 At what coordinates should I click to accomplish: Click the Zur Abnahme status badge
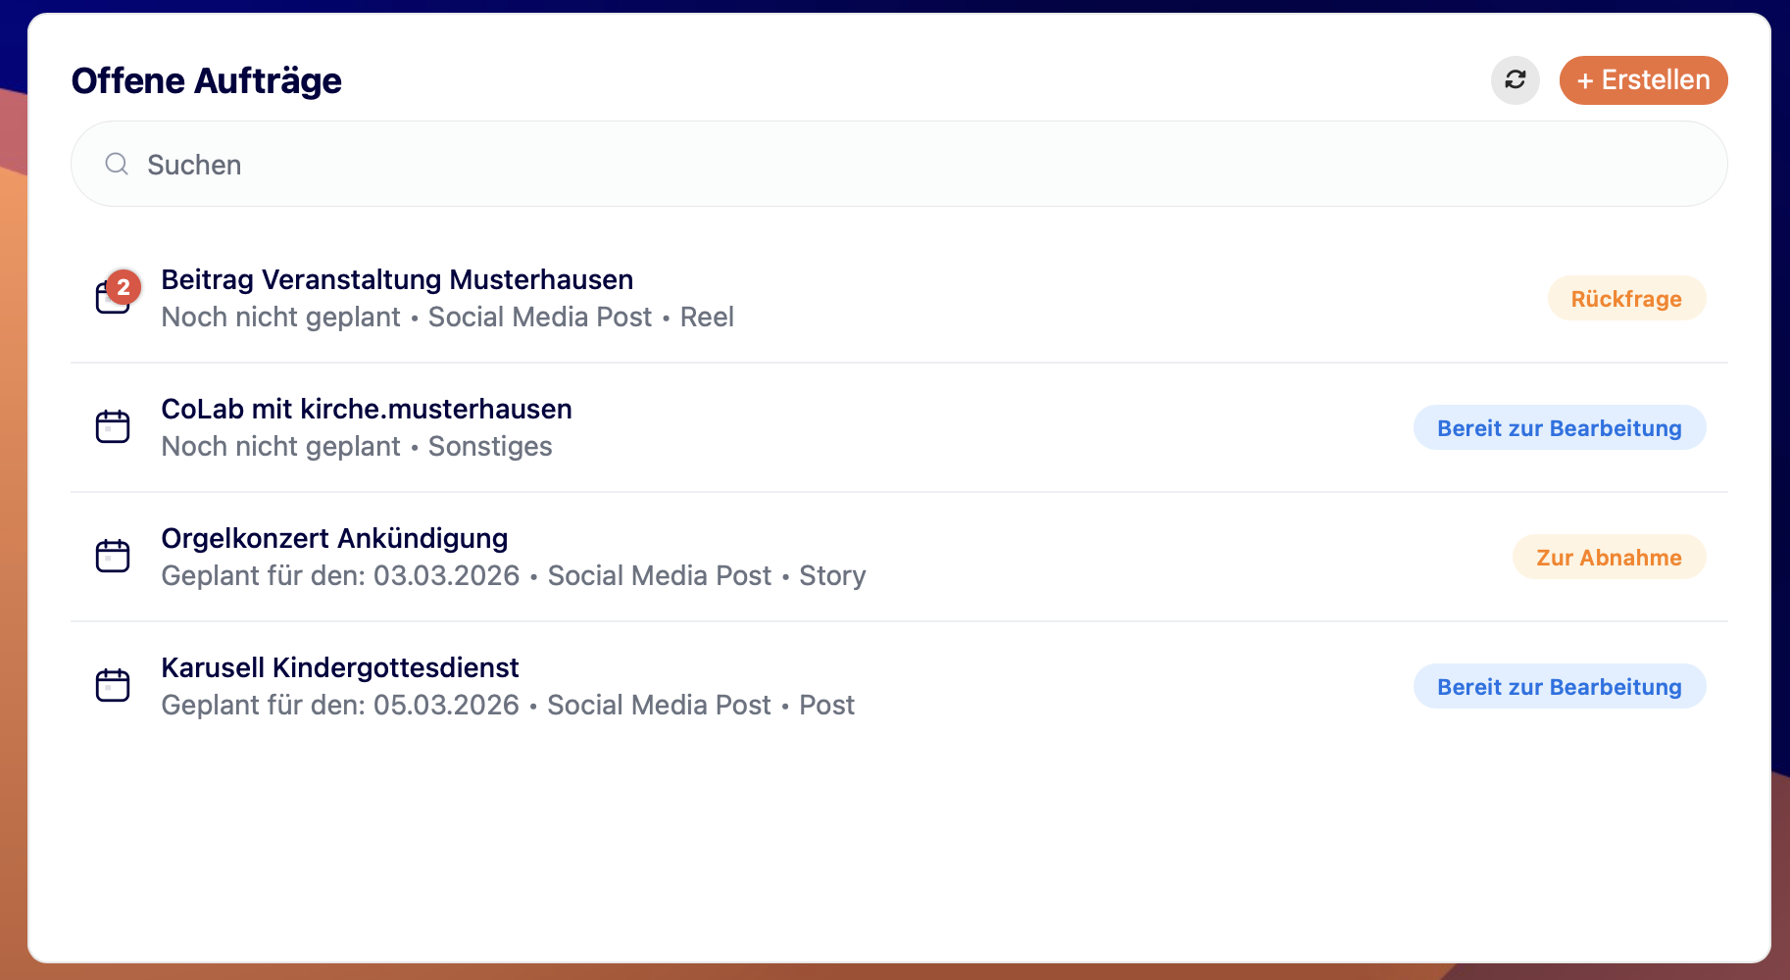click(x=1609, y=558)
